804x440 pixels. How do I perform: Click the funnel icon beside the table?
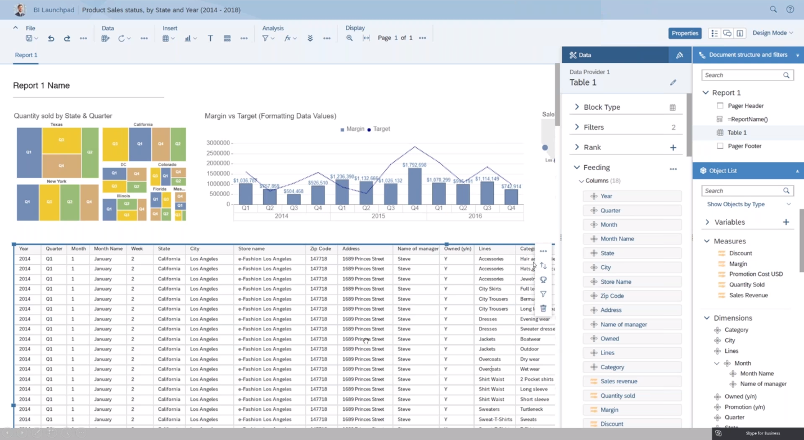[x=543, y=294]
